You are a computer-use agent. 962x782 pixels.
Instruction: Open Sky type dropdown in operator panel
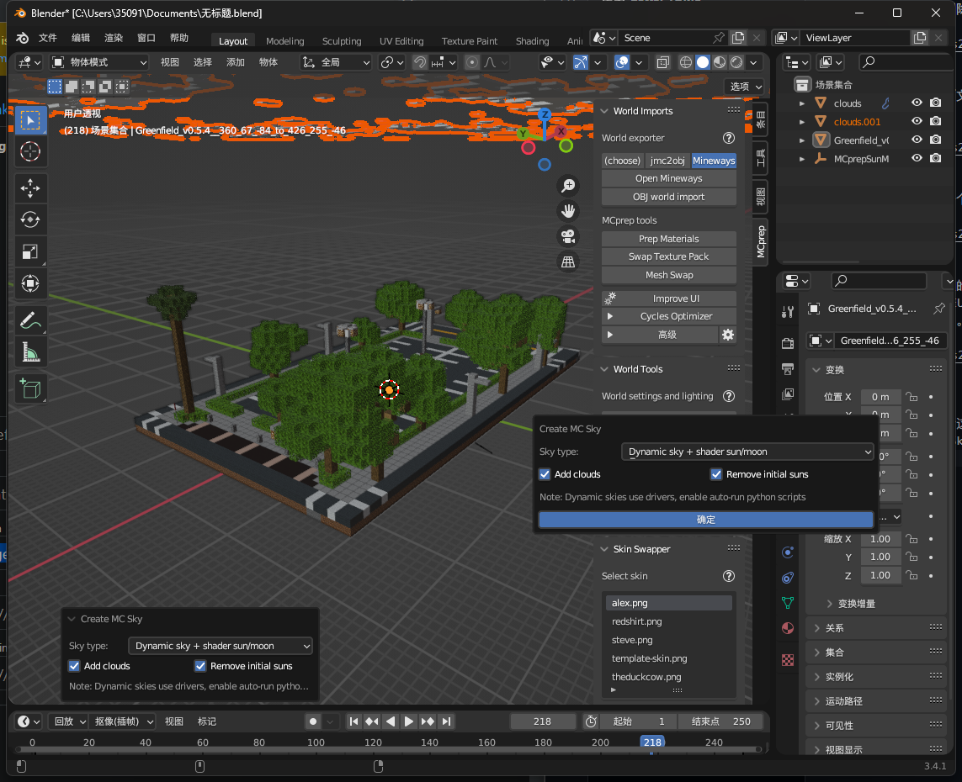(x=221, y=646)
